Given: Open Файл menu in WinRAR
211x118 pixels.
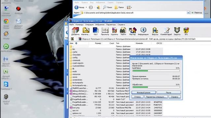Looking at the screenshot, I should 72,25.
